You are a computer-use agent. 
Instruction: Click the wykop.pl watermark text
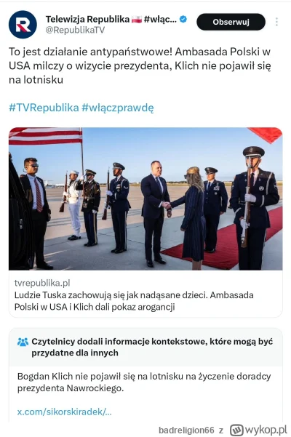tap(266, 430)
